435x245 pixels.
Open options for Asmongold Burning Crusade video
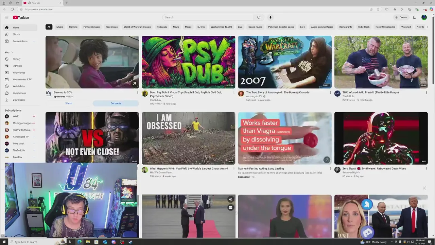pyautogui.click(x=330, y=93)
